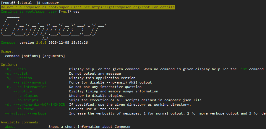Click 'Continue as root/super user' question text
Viewport: 266px width, 129px height.
coord(29,12)
